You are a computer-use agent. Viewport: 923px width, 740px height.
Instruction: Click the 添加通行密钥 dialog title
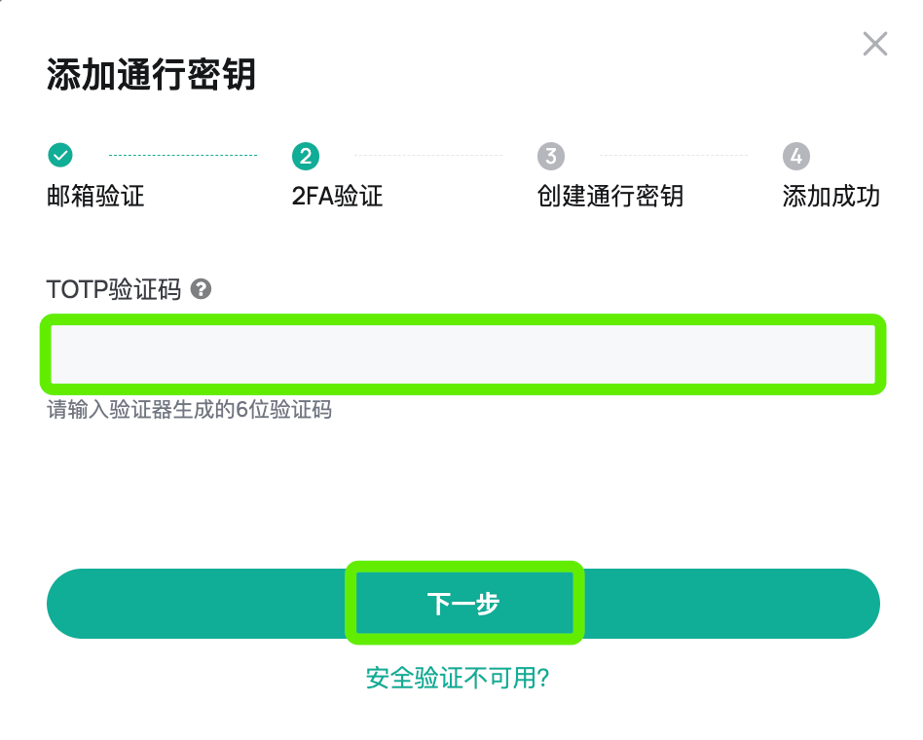tap(151, 75)
